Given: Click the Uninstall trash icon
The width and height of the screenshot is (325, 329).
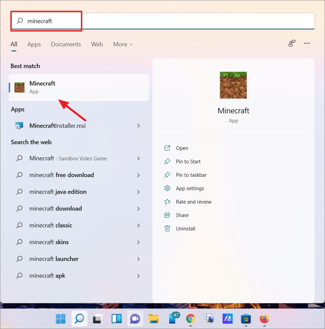Looking at the screenshot, I should tap(168, 228).
